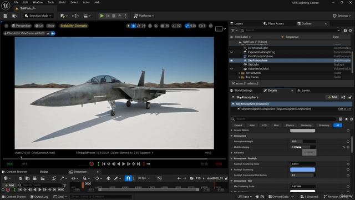Select the All property filter
Viewport: 355px width, 200px height.
(x=338, y=126)
